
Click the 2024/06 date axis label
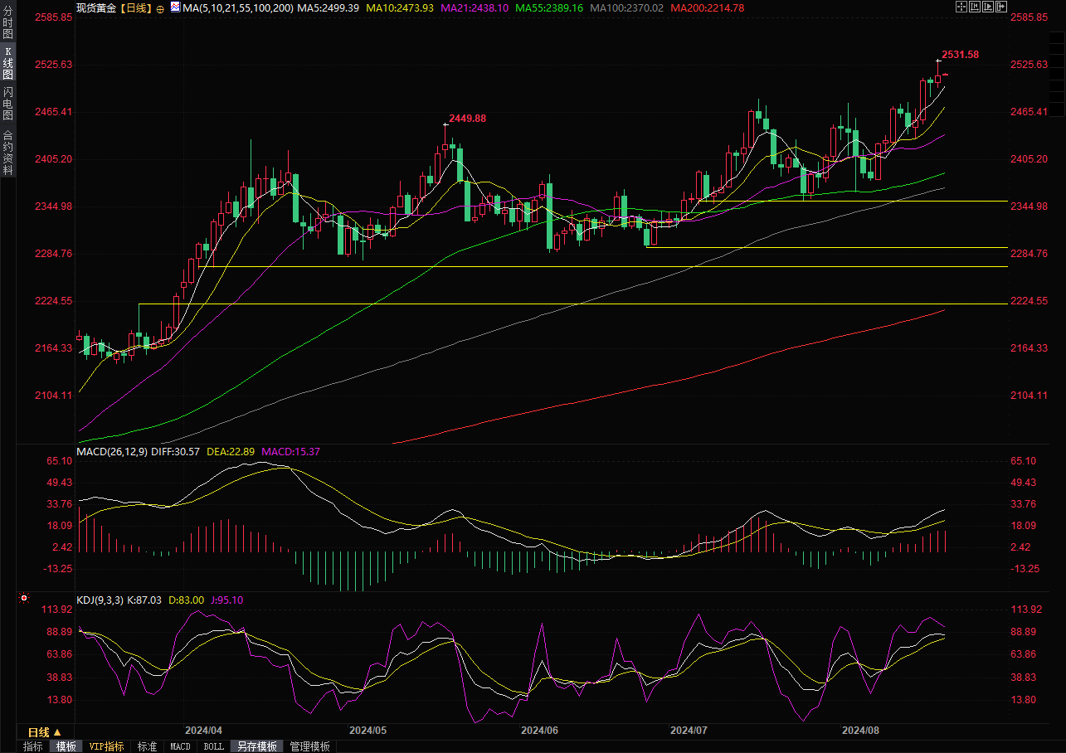[540, 731]
